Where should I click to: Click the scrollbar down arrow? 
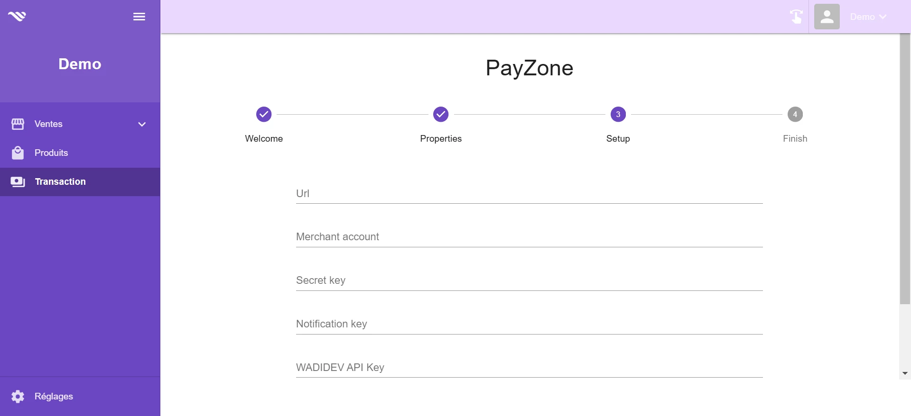pyautogui.click(x=905, y=374)
